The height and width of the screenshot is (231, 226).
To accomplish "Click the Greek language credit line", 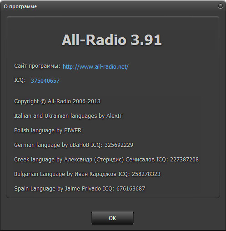I will (x=106, y=160).
